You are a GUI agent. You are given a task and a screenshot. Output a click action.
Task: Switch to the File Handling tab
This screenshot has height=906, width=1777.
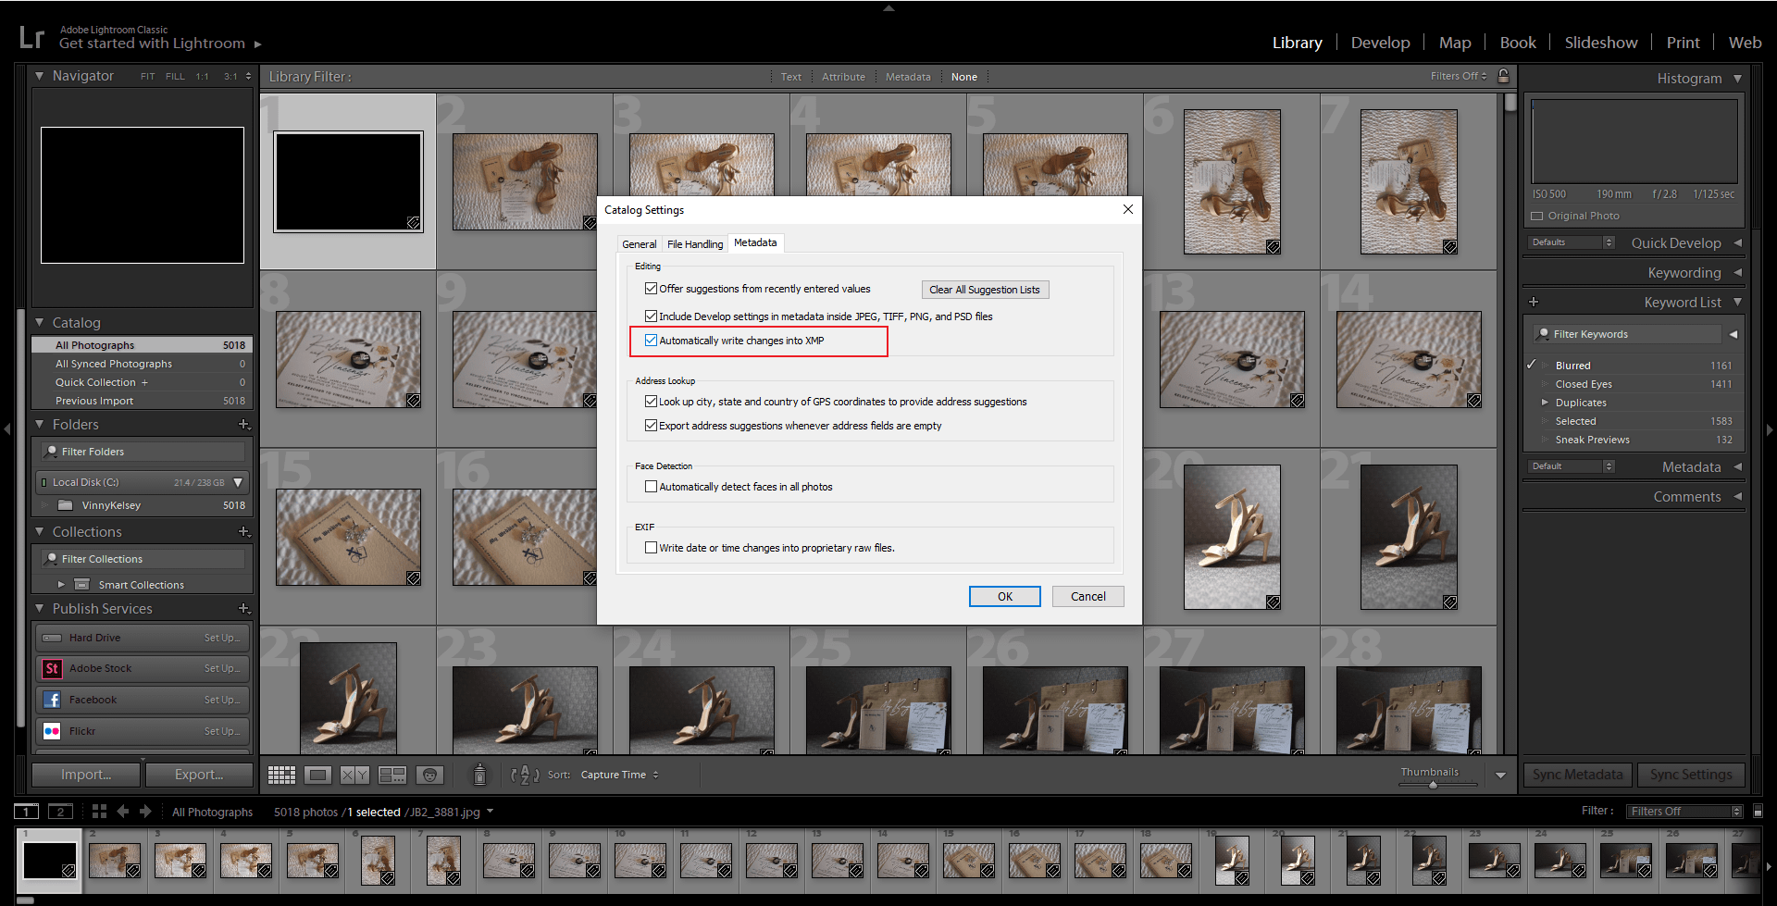point(694,244)
